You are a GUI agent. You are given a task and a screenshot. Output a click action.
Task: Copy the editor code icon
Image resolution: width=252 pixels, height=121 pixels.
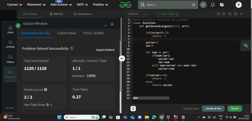coord(218,14)
